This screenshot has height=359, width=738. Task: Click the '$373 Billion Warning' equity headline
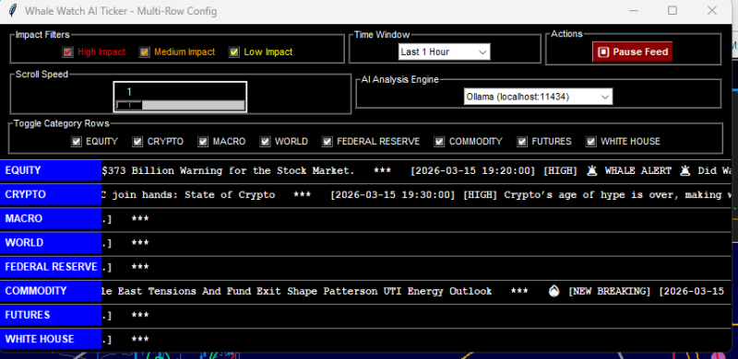tap(228, 171)
